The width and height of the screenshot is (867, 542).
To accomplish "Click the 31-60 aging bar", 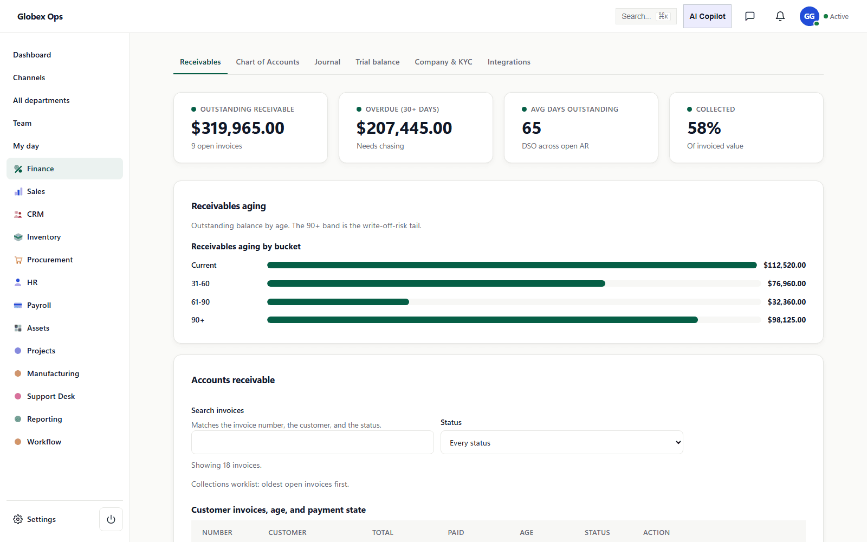I will point(436,283).
